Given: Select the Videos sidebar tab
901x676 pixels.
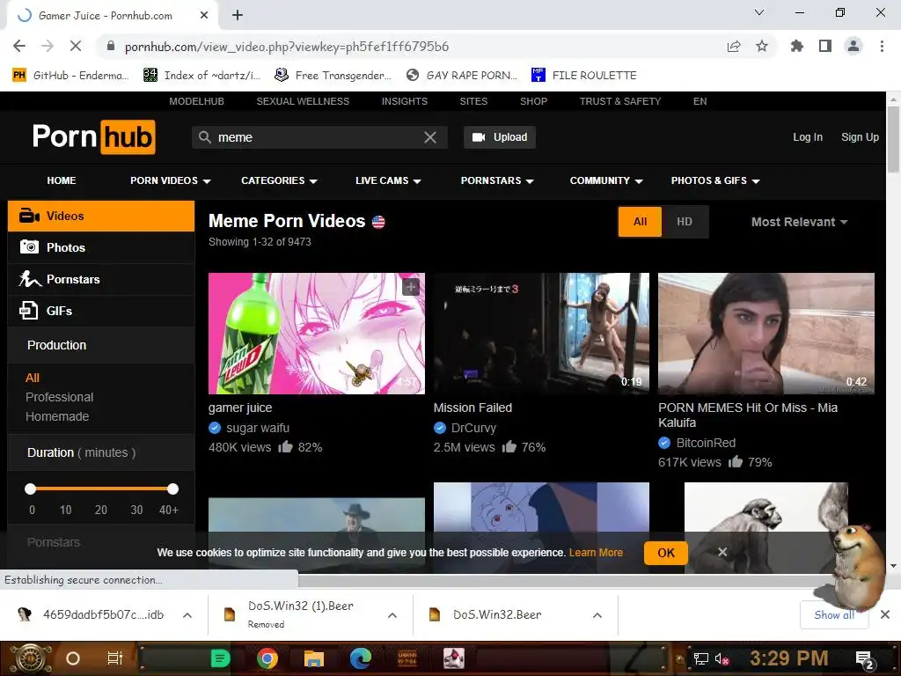Looking at the screenshot, I should [x=101, y=217].
